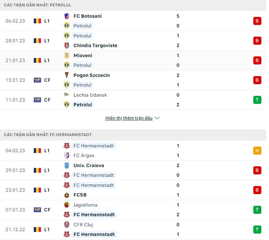Click the club friendly icon on 13.01.23 row
Image resolution: width=269 pixels, height=240 pixels.
(37, 80)
